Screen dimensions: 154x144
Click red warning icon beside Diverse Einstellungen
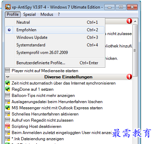(129, 77)
